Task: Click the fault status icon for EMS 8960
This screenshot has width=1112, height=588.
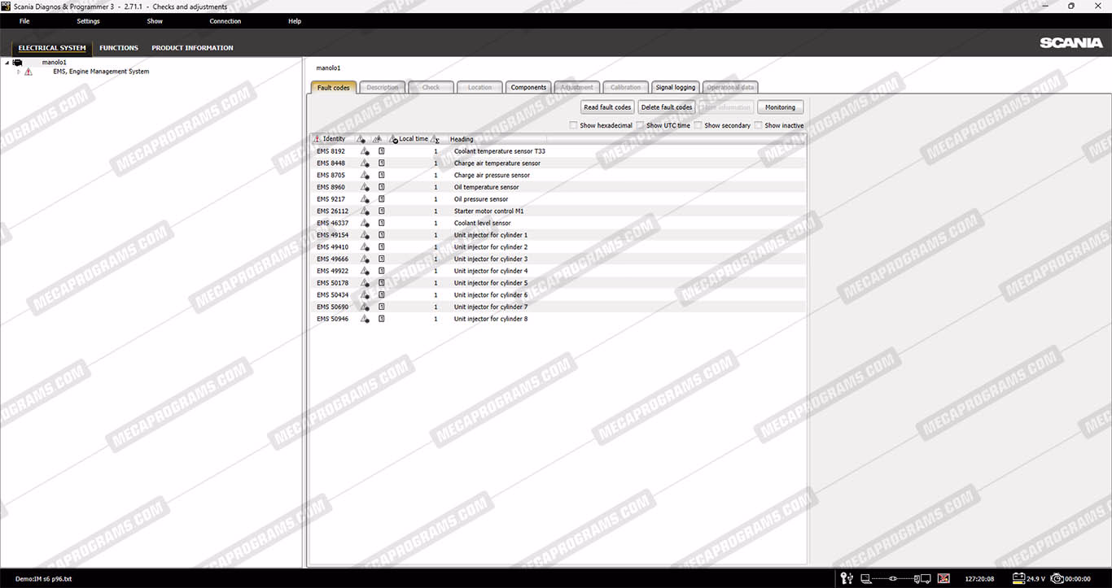Action: [365, 187]
